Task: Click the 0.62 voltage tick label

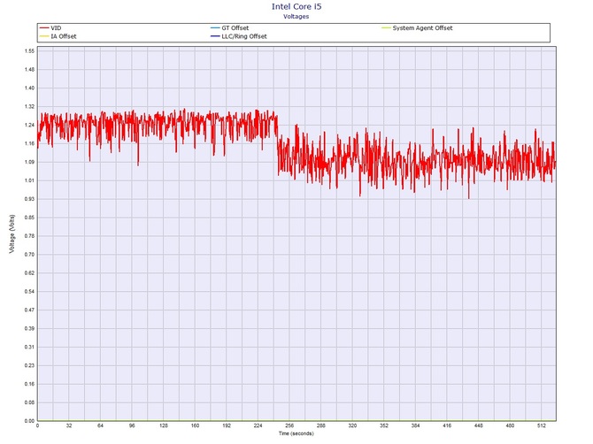Action: tap(29, 272)
